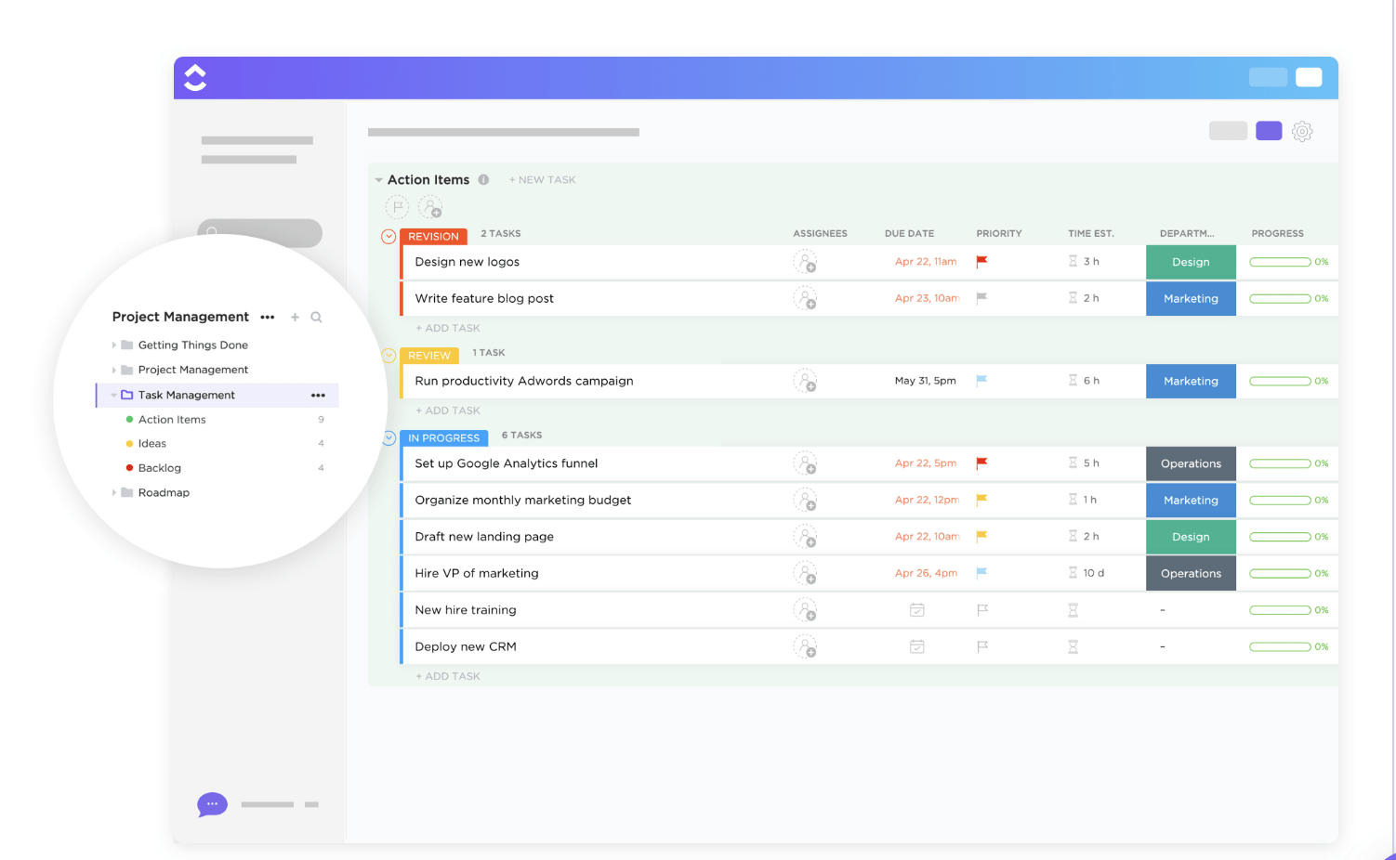Click the REVIEW status label
This screenshot has height=860, width=1396.
(x=429, y=356)
